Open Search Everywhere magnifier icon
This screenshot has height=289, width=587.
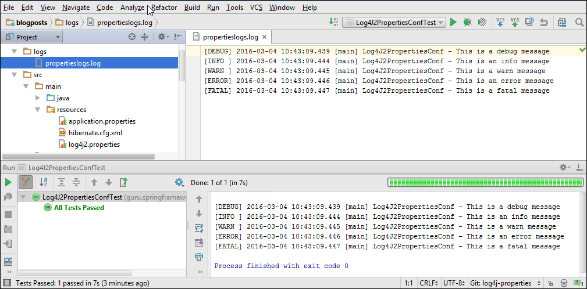point(579,23)
